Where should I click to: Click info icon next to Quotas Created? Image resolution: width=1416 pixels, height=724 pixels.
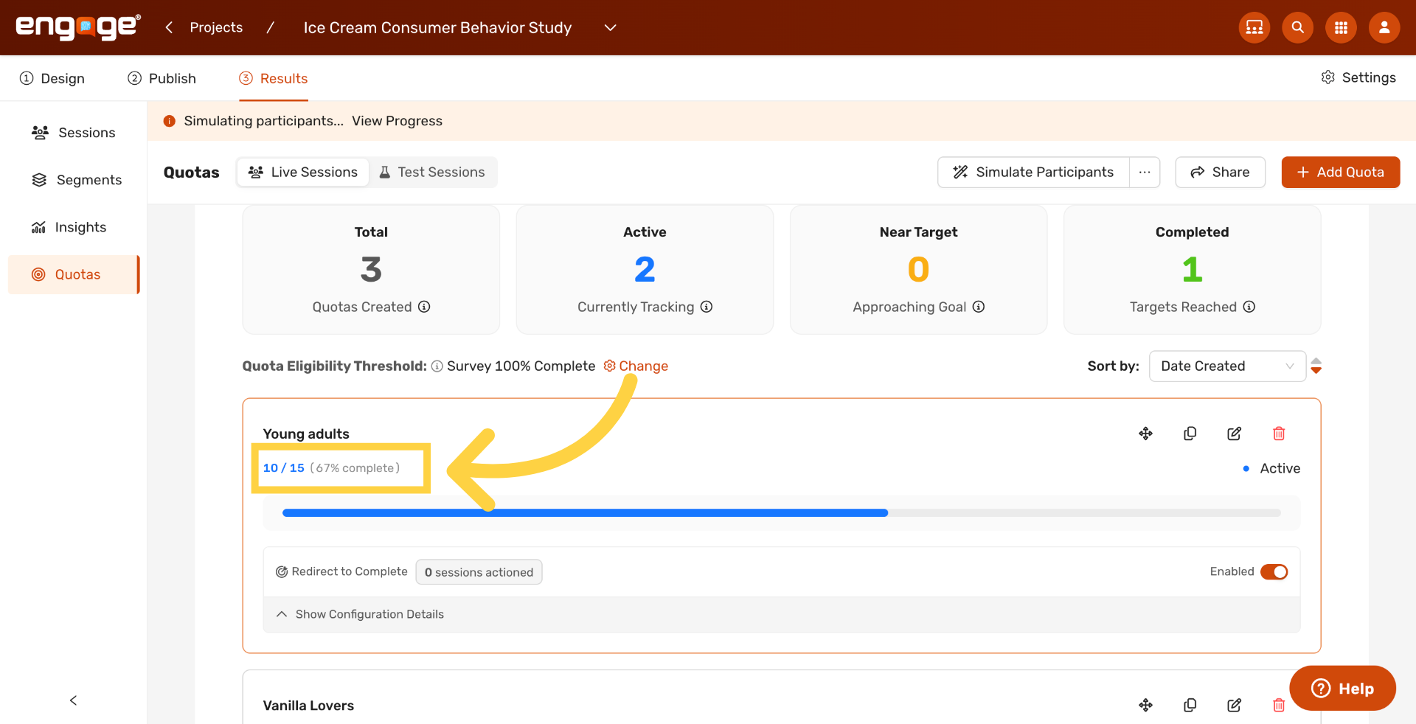[424, 307]
